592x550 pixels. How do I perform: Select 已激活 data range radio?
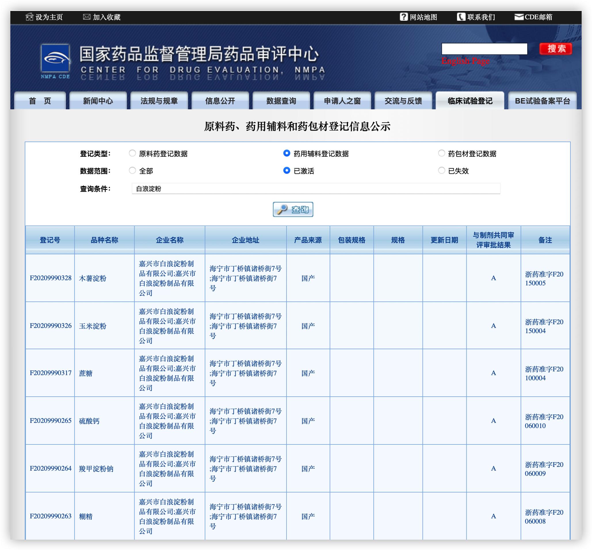pyautogui.click(x=287, y=171)
